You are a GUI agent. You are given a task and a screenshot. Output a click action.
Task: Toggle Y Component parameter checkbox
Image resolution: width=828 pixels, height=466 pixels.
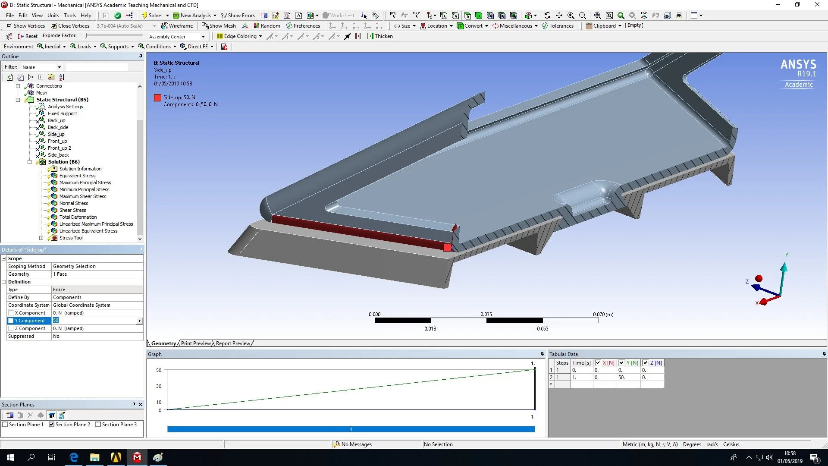[11, 321]
